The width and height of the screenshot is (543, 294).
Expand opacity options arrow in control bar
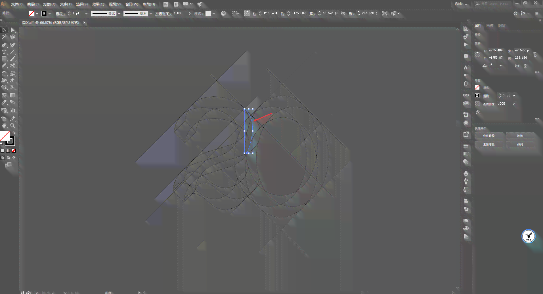pyautogui.click(x=190, y=13)
